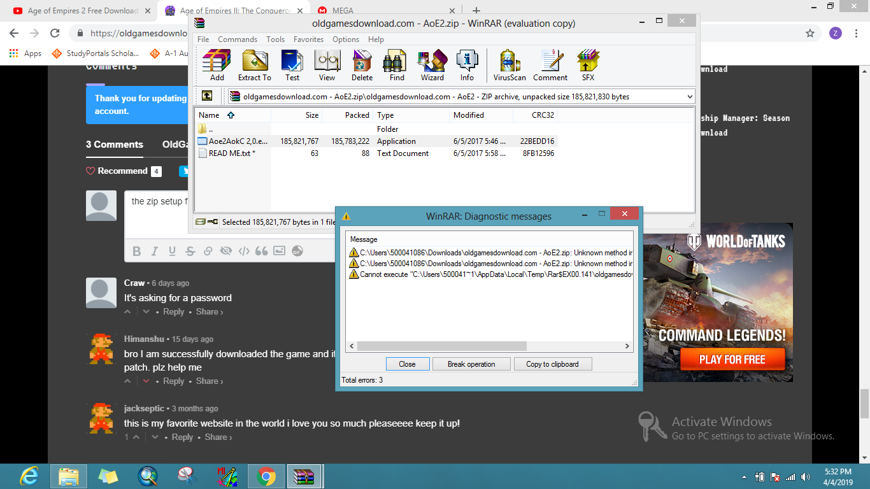Downvote Craw's comment
Image resolution: width=870 pixels, height=489 pixels.
pyautogui.click(x=146, y=312)
